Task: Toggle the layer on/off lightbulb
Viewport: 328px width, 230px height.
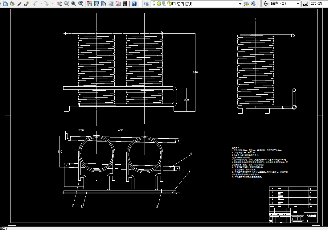Action: 154,4
